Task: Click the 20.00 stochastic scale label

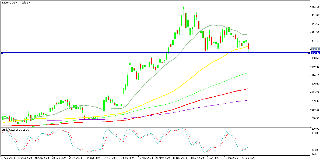Action: tap(314, 150)
